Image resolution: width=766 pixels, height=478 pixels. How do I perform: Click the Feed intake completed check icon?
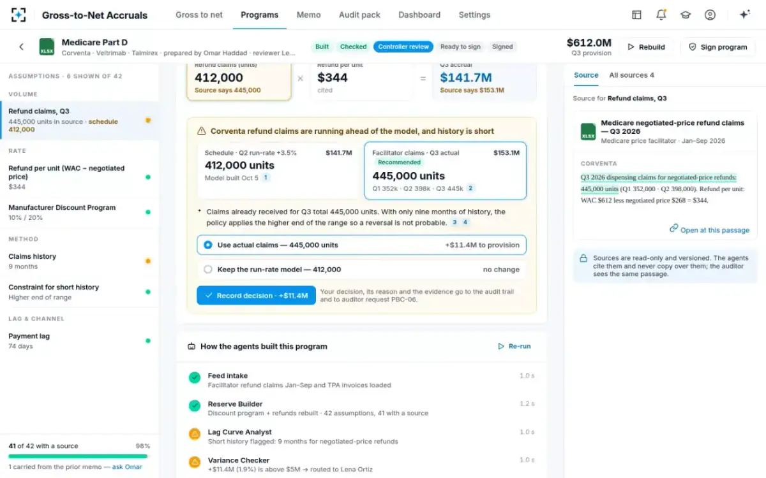pyautogui.click(x=195, y=378)
